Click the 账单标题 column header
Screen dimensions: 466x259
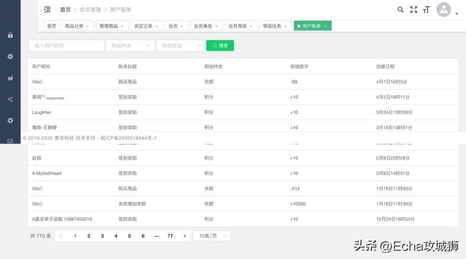(128, 66)
